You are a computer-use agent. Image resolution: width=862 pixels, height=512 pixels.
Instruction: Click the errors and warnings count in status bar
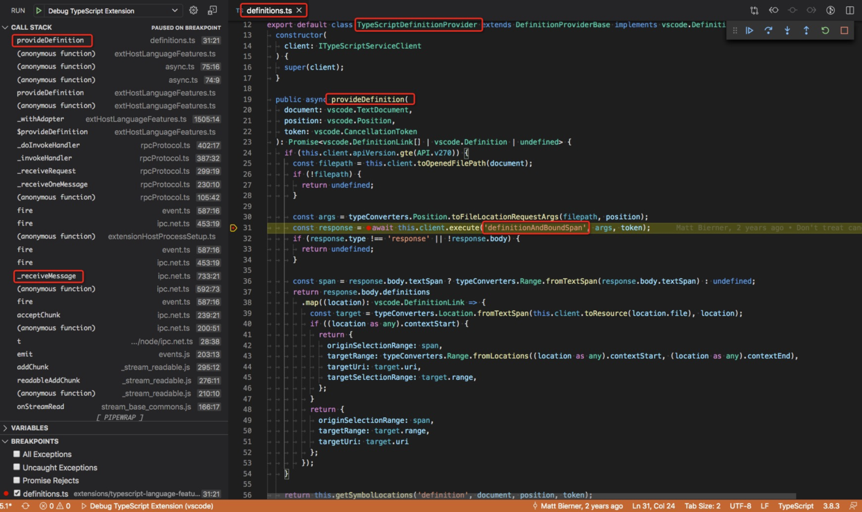(x=55, y=506)
